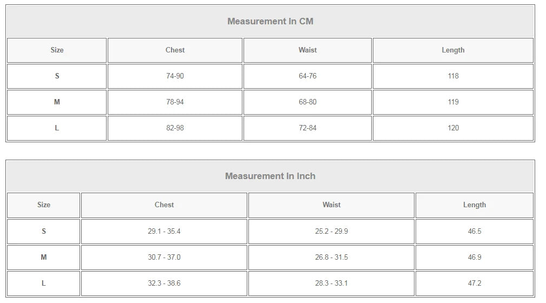Click size L row label in CM table
Screen dimensions: 546x303
pyautogui.click(x=57, y=128)
